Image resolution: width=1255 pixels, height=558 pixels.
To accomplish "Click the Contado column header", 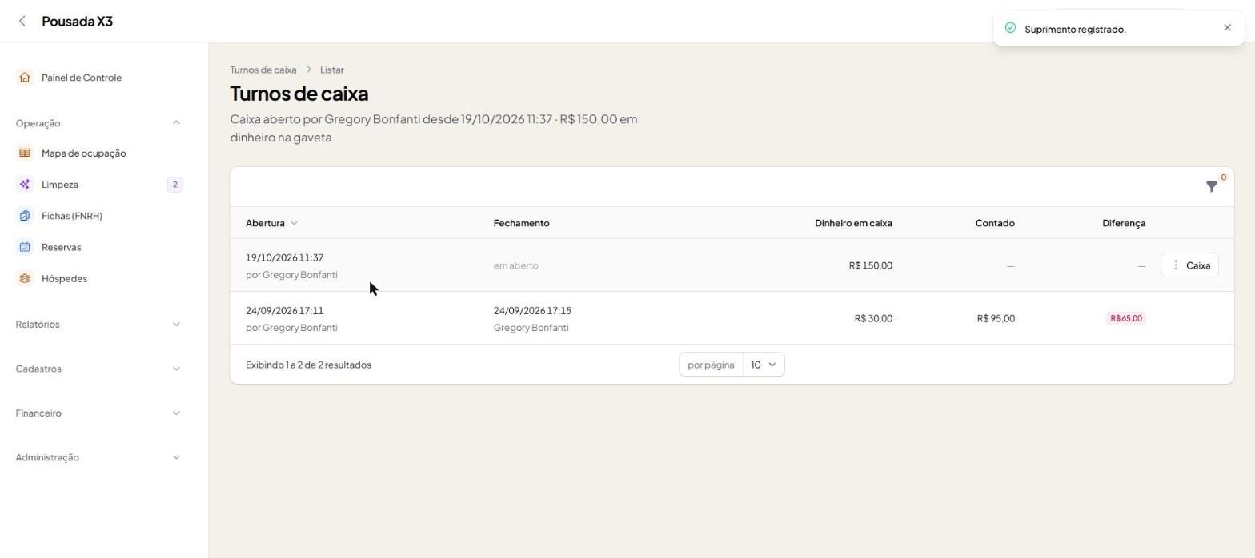I will point(995,223).
